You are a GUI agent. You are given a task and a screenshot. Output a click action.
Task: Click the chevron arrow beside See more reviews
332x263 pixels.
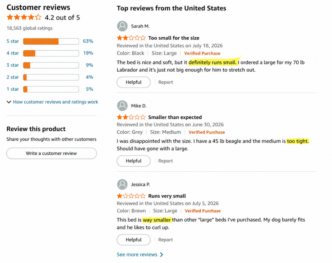(161, 255)
